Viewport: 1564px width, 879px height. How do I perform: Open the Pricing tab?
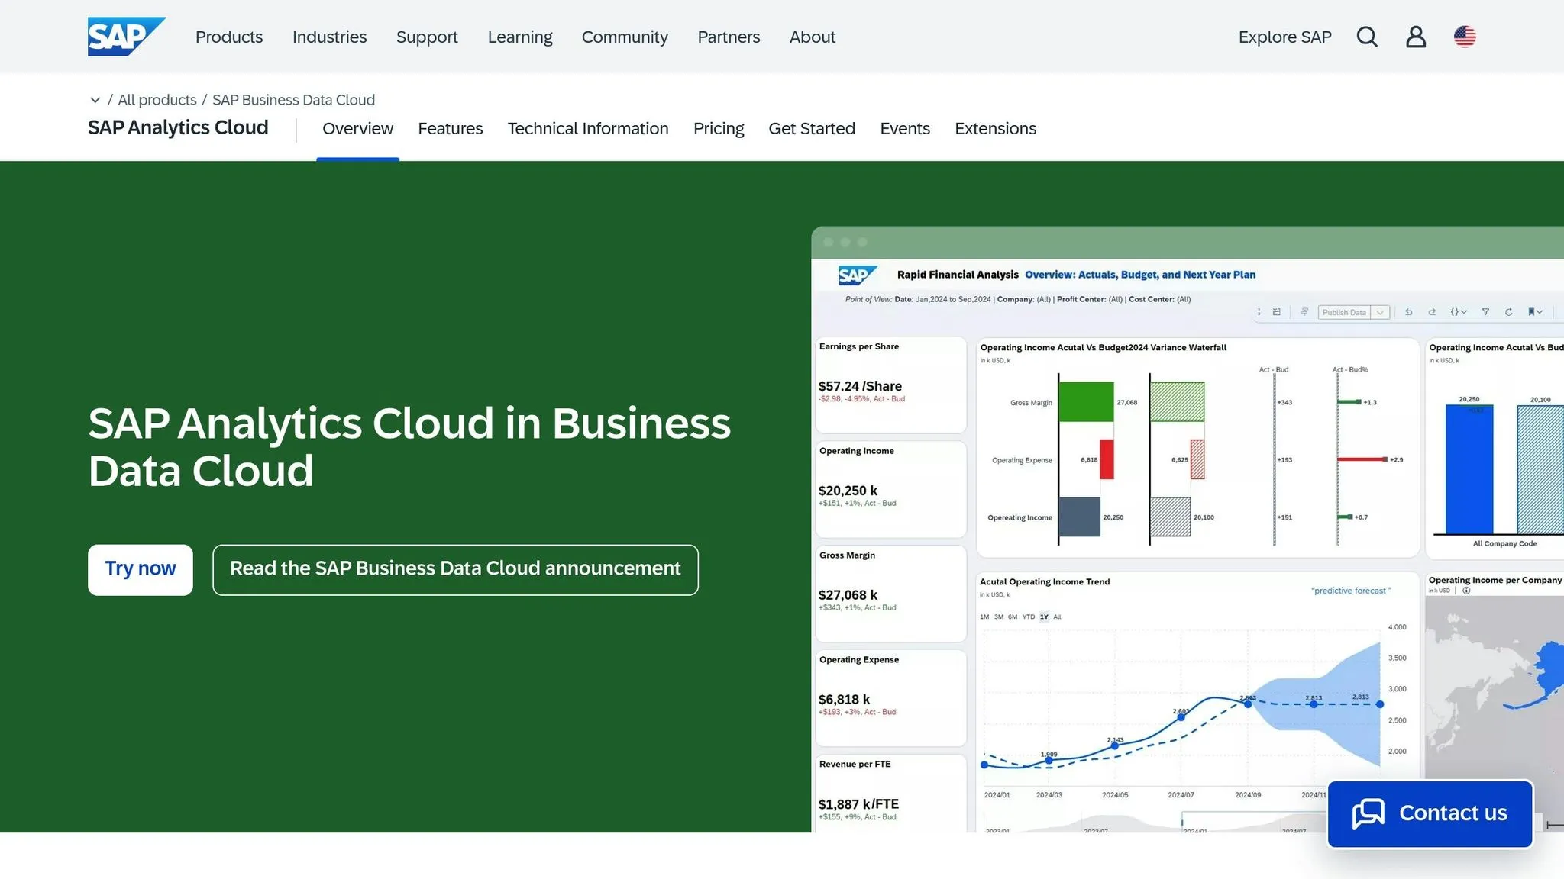coord(719,128)
